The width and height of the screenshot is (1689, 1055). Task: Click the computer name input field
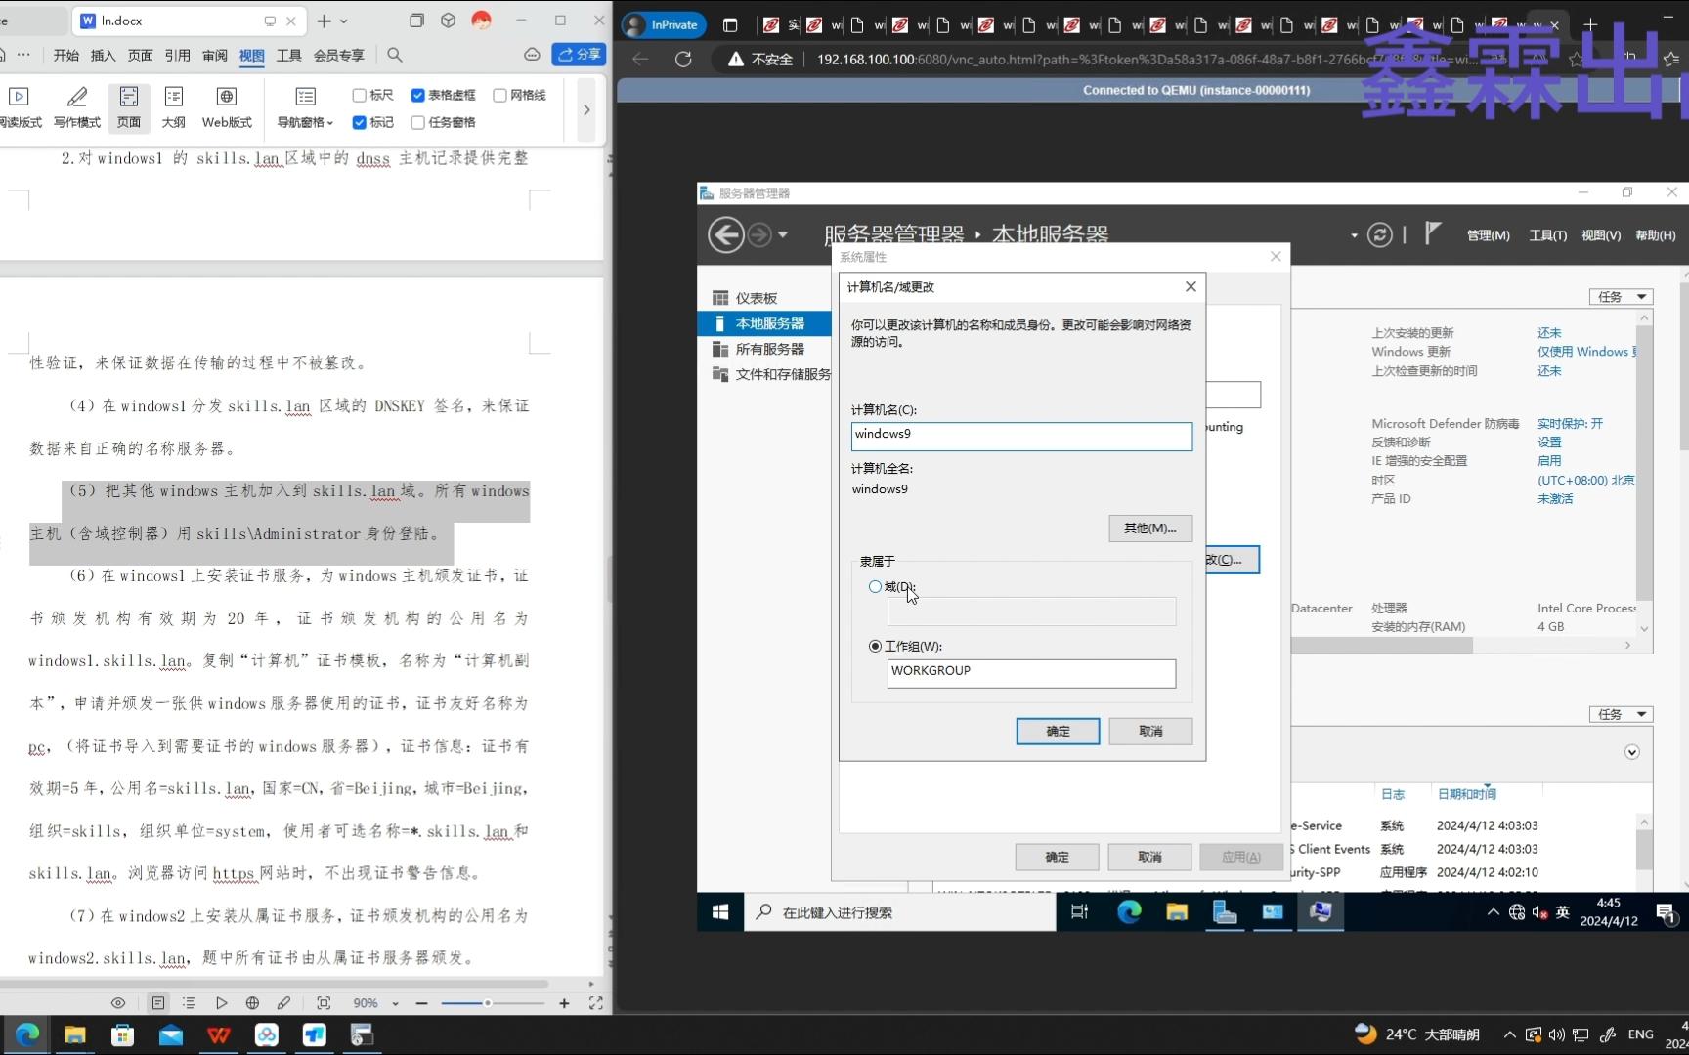click(1021, 436)
